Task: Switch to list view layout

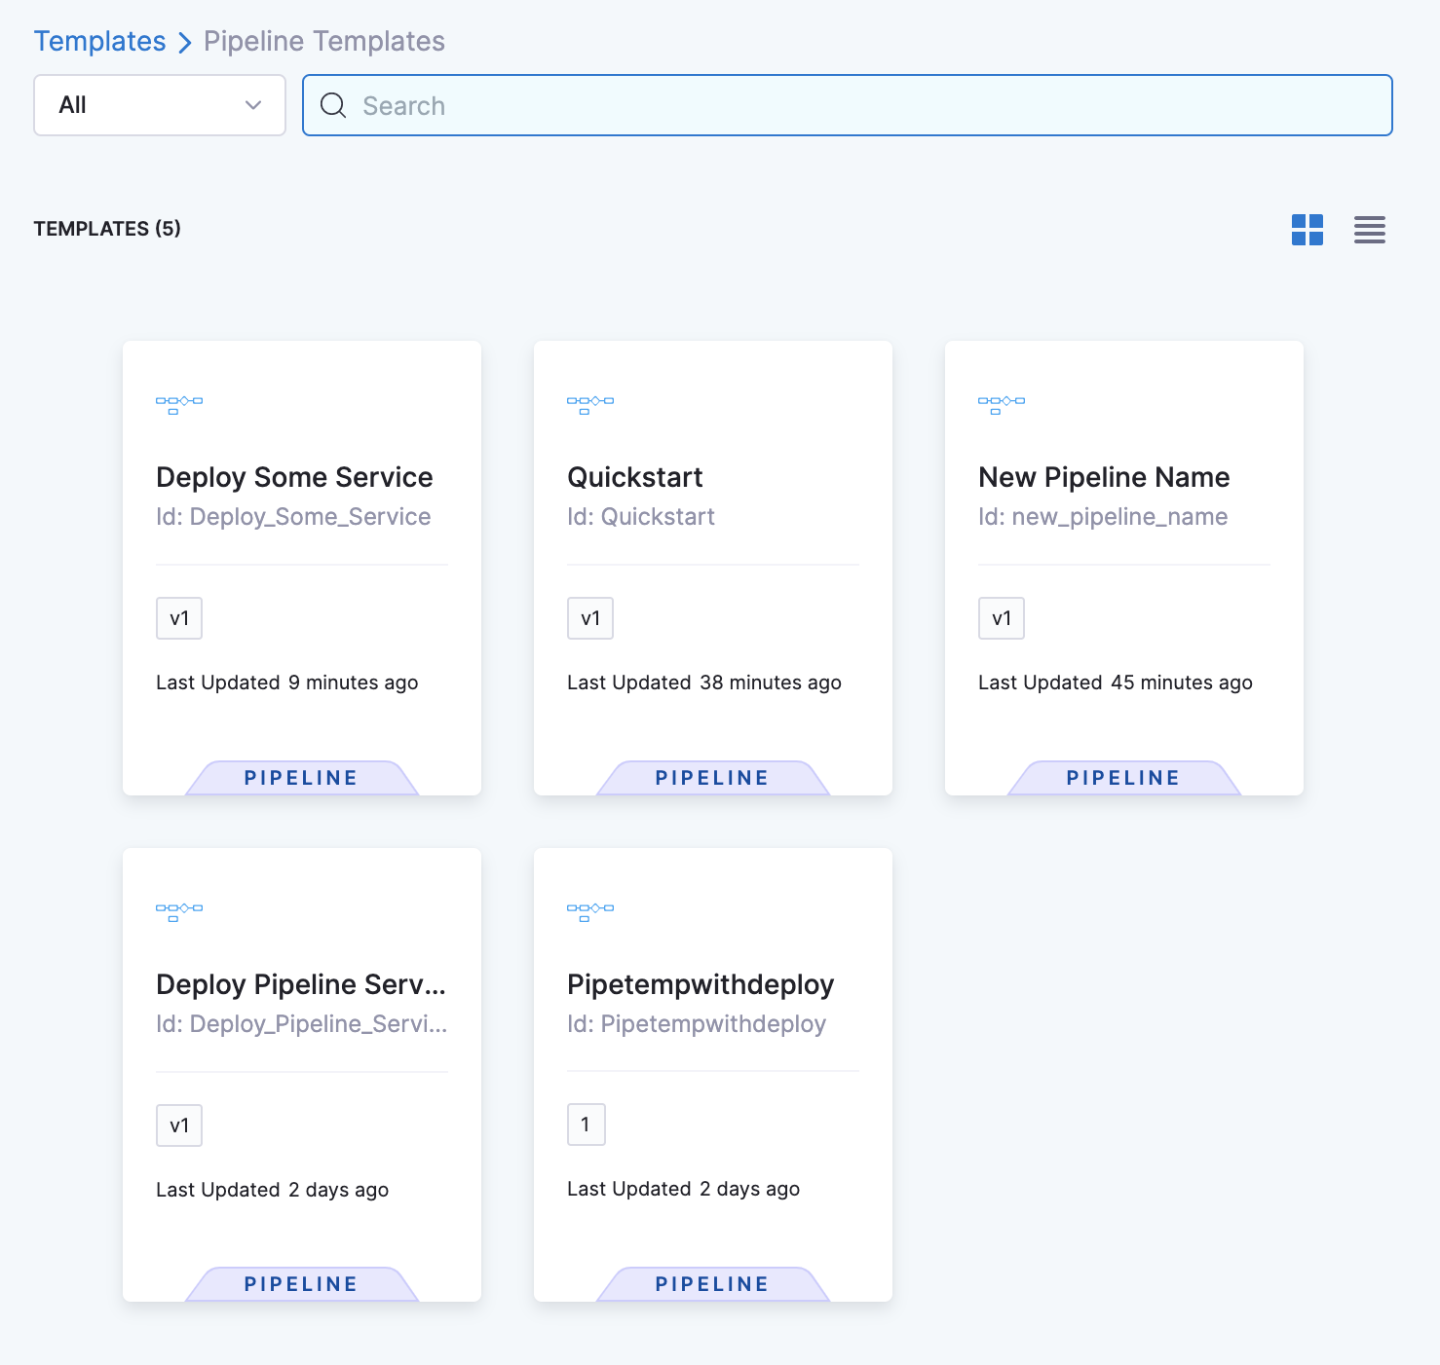Action: 1369,230
